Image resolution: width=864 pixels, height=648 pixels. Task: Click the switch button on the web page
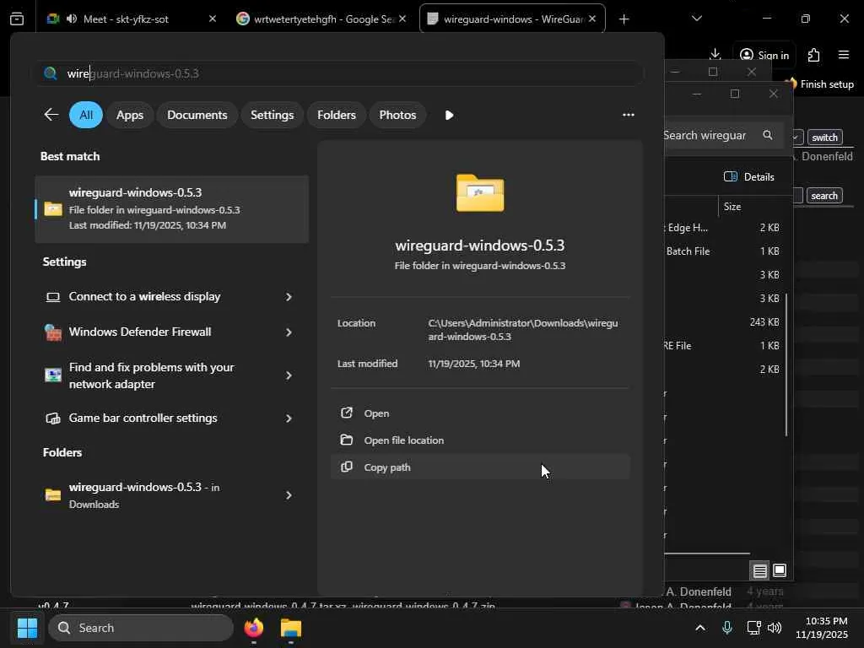click(824, 138)
